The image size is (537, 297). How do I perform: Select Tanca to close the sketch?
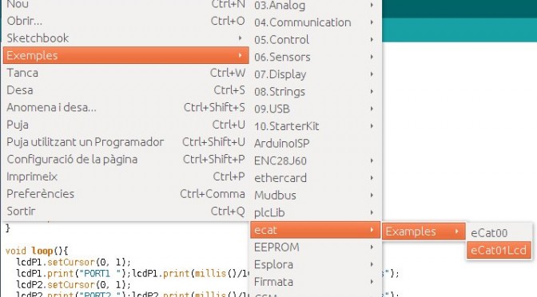click(x=125, y=73)
